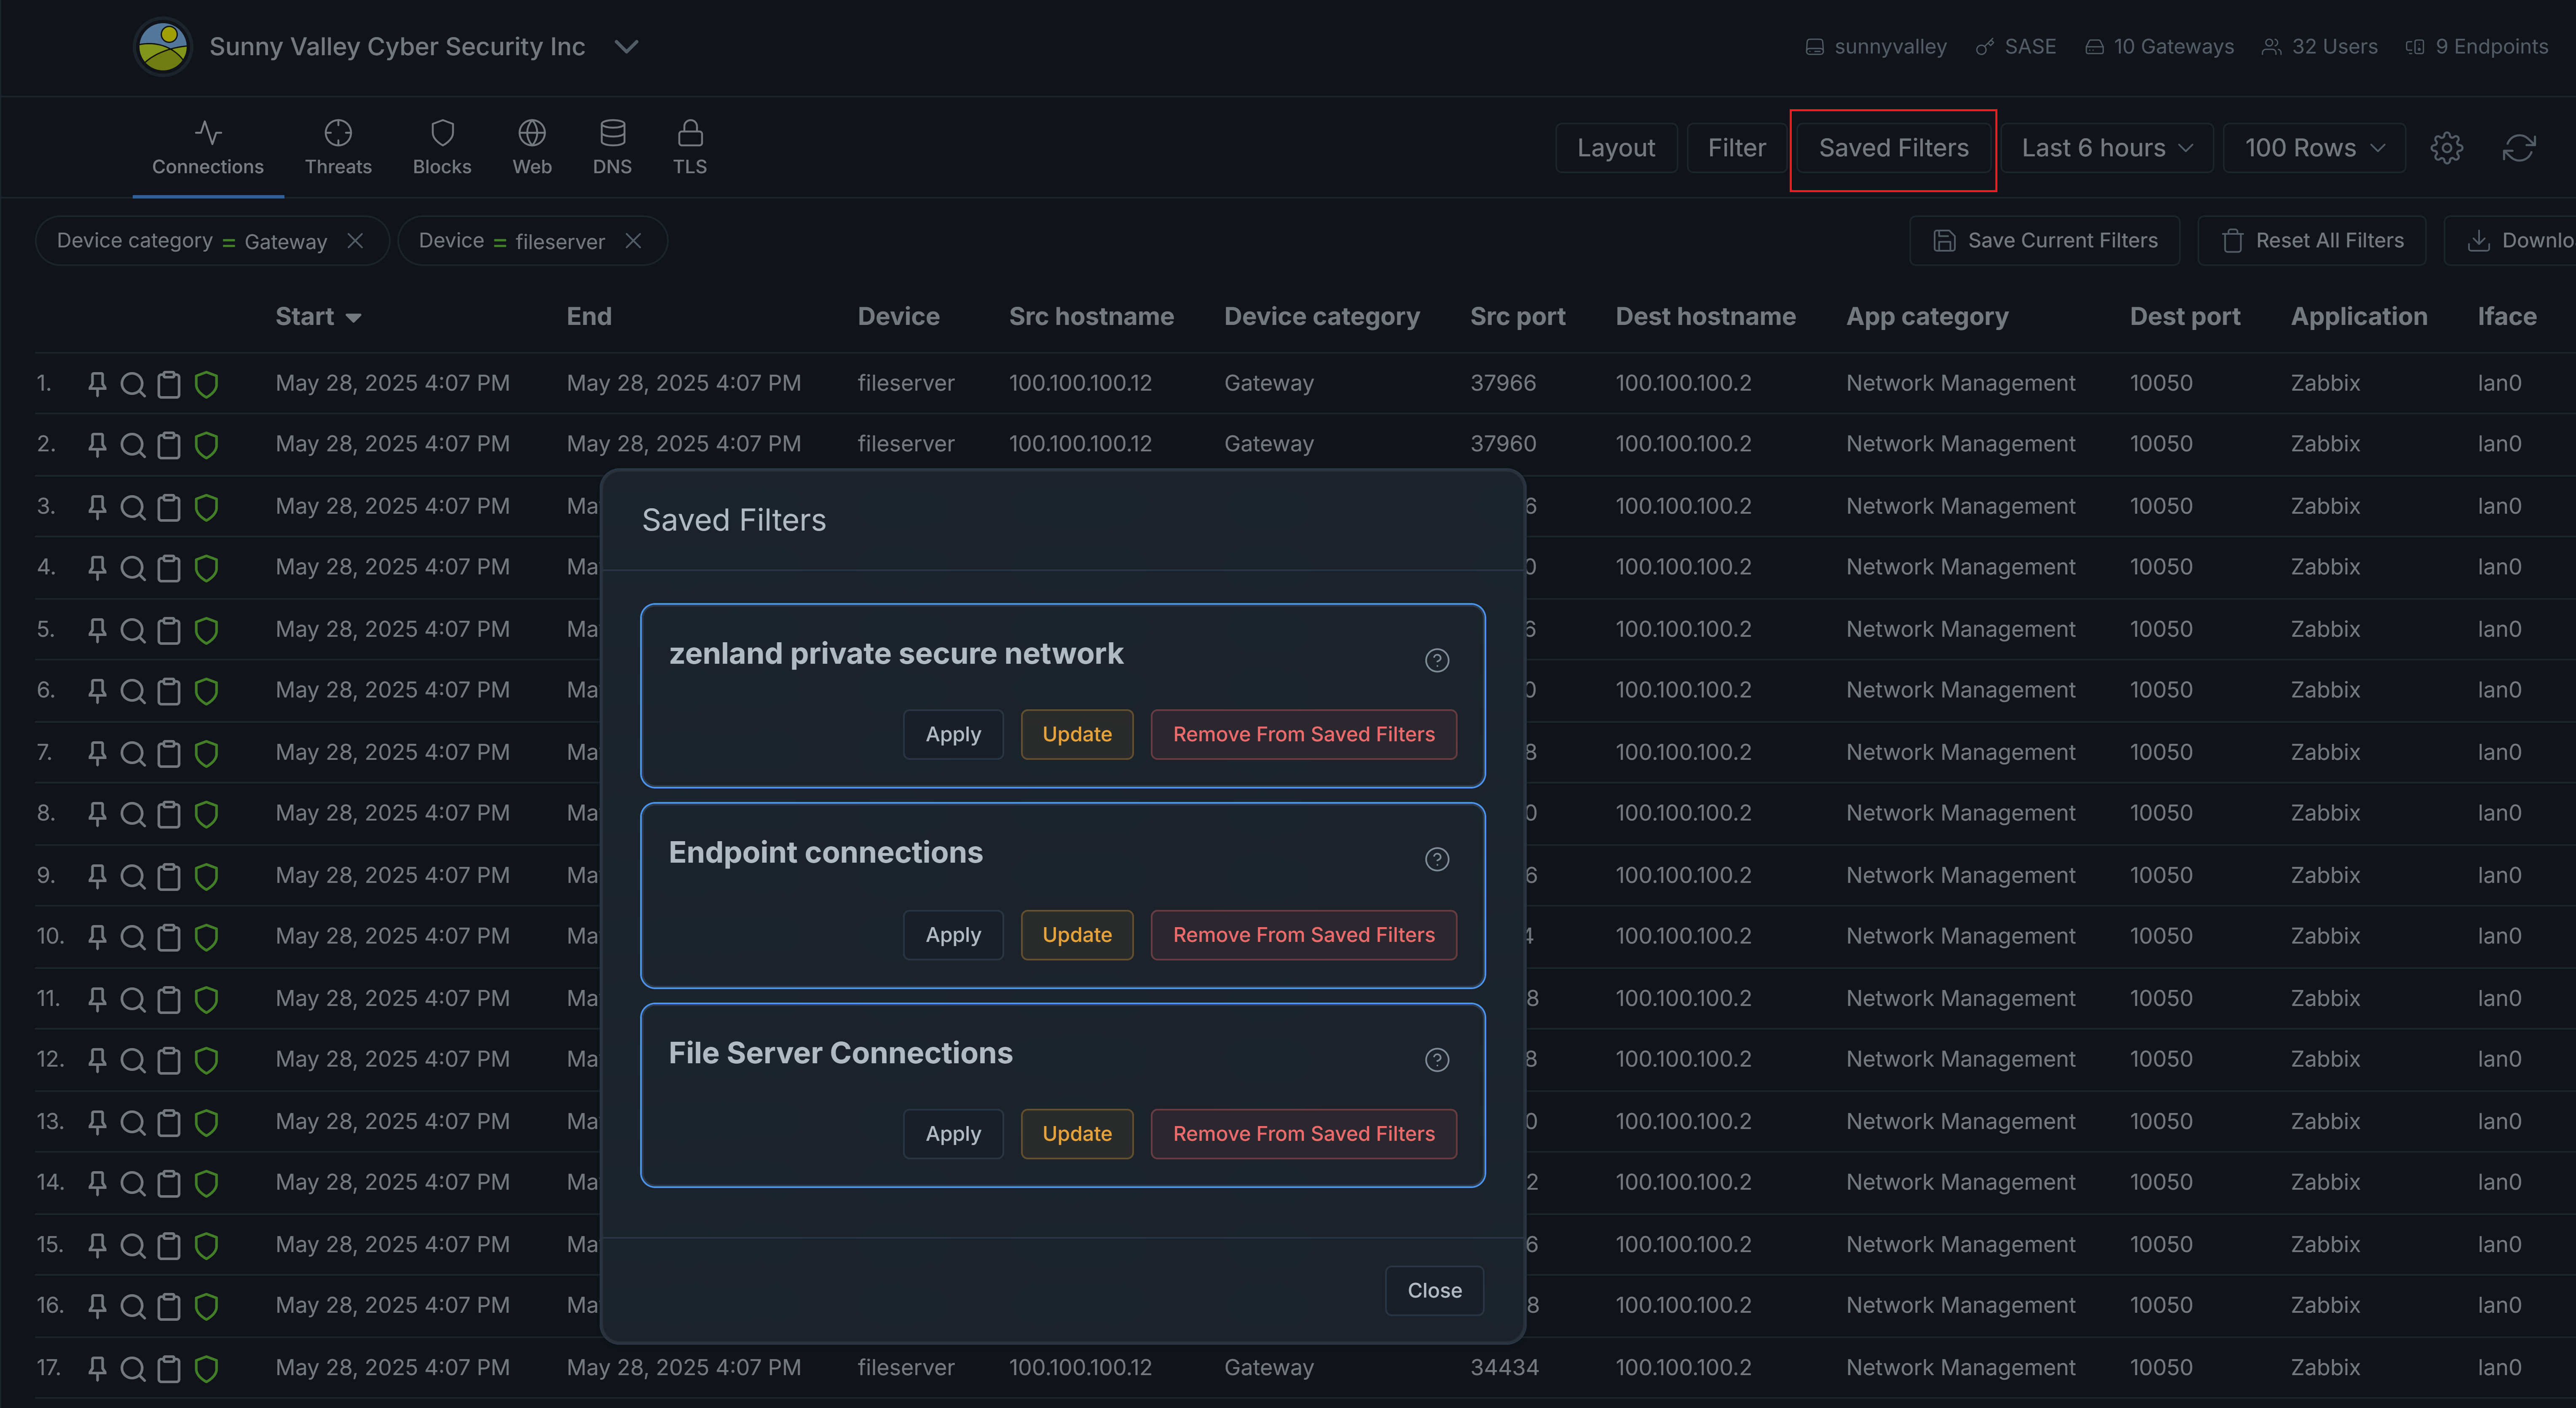Click the Device category column header
This screenshot has height=1408, width=2576.
coord(1321,317)
